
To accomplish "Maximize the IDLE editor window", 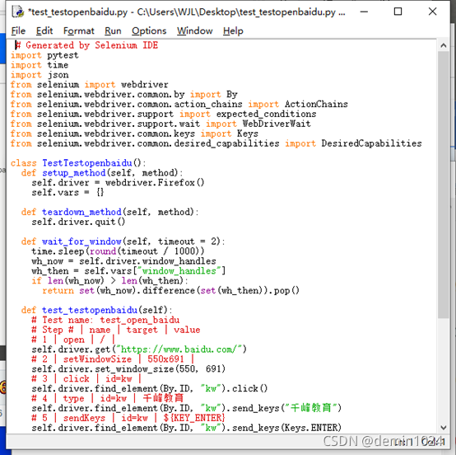I will click(398, 12).
